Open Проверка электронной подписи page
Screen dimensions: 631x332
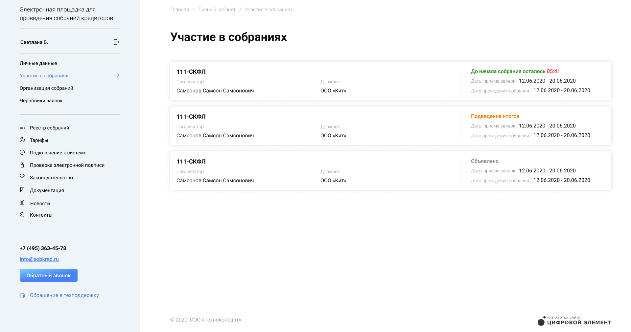(67, 165)
